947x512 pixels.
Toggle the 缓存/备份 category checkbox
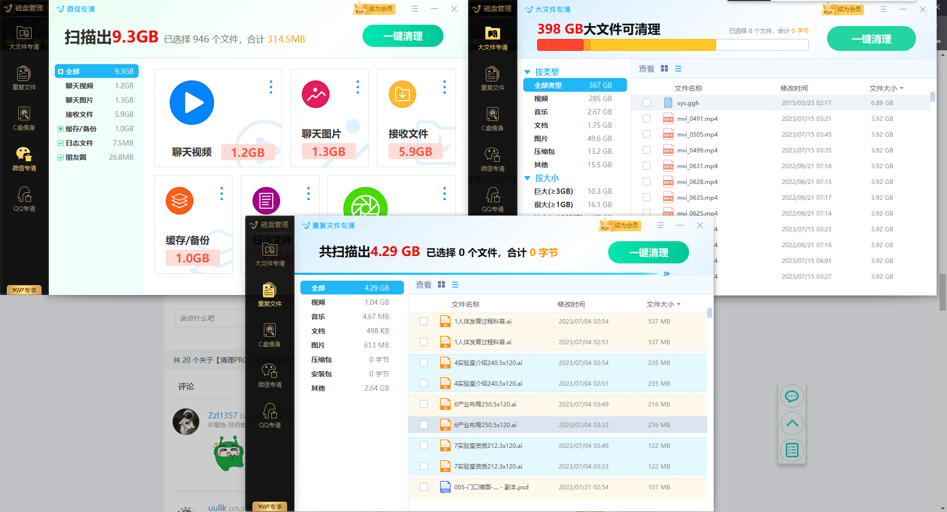61,129
